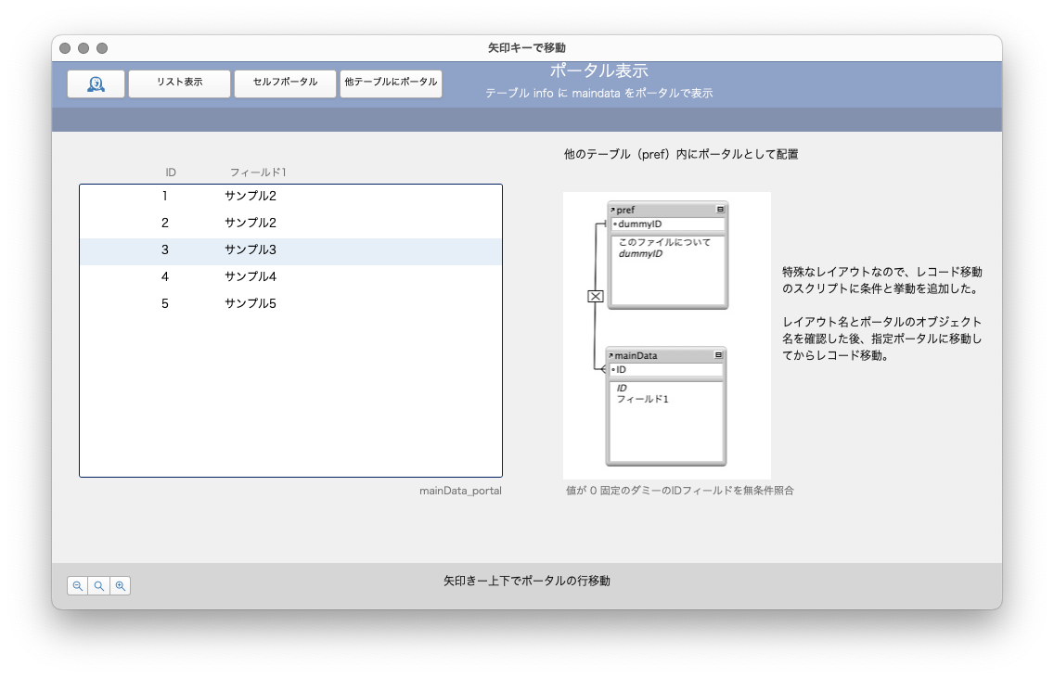Select portal row with ID 2
The image size is (1054, 678).
click(290, 224)
